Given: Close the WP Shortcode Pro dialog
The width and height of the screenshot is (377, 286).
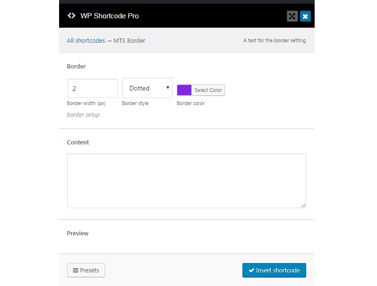Looking at the screenshot, I should point(305,16).
